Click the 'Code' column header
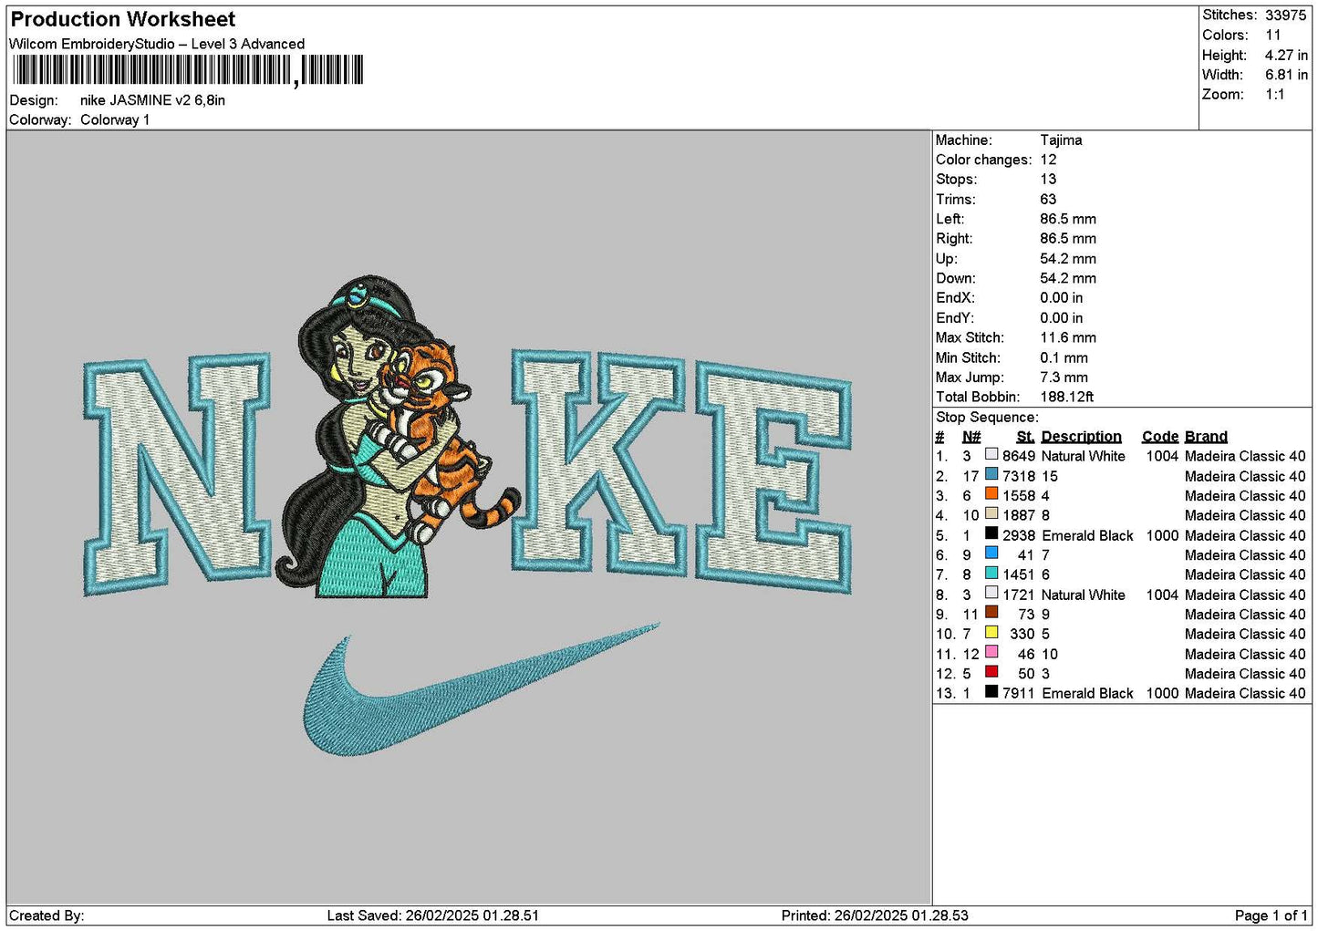The width and height of the screenshot is (1318, 931). click(x=1160, y=437)
